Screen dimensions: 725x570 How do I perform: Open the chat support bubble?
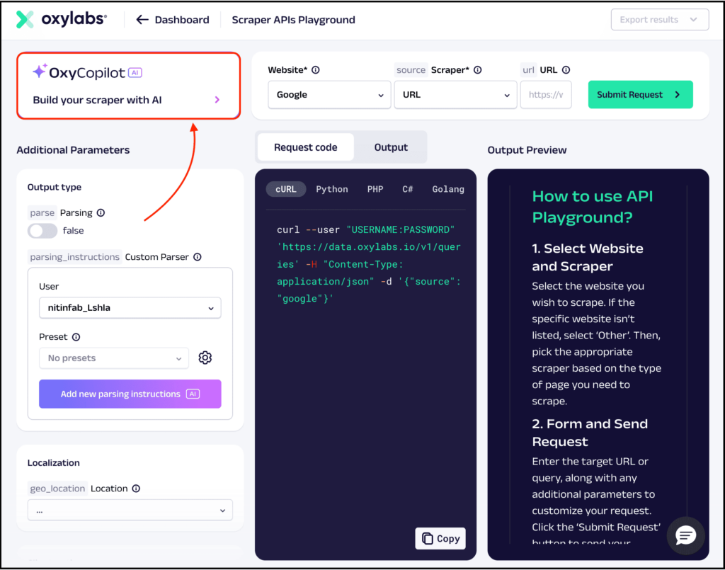point(685,535)
